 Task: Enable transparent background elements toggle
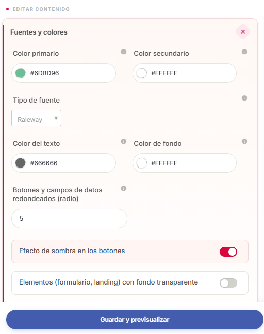(228, 283)
